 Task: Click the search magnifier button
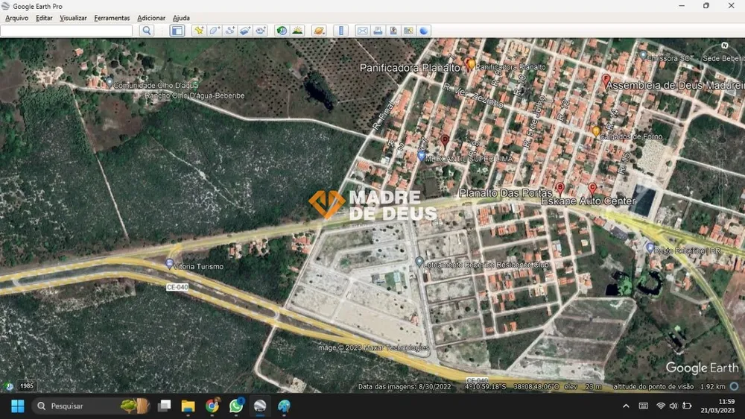coord(147,31)
